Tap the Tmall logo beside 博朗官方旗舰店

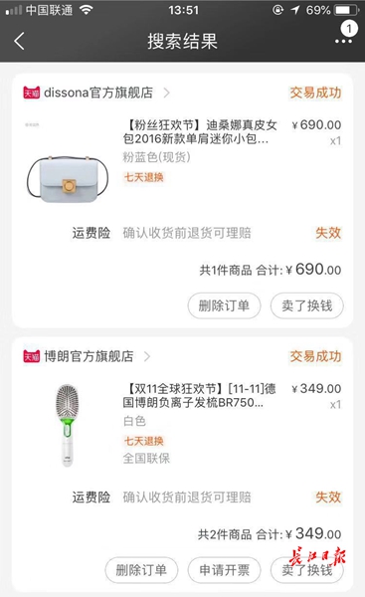coord(32,356)
